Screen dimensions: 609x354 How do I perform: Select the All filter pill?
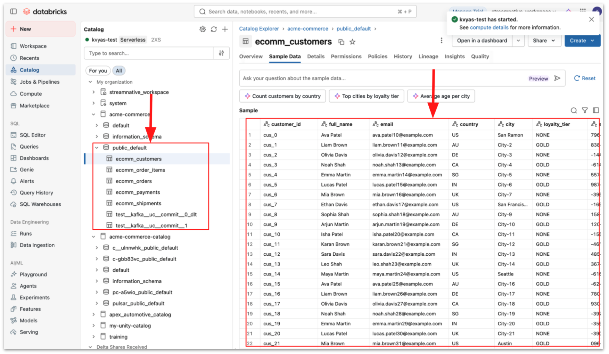tap(119, 71)
